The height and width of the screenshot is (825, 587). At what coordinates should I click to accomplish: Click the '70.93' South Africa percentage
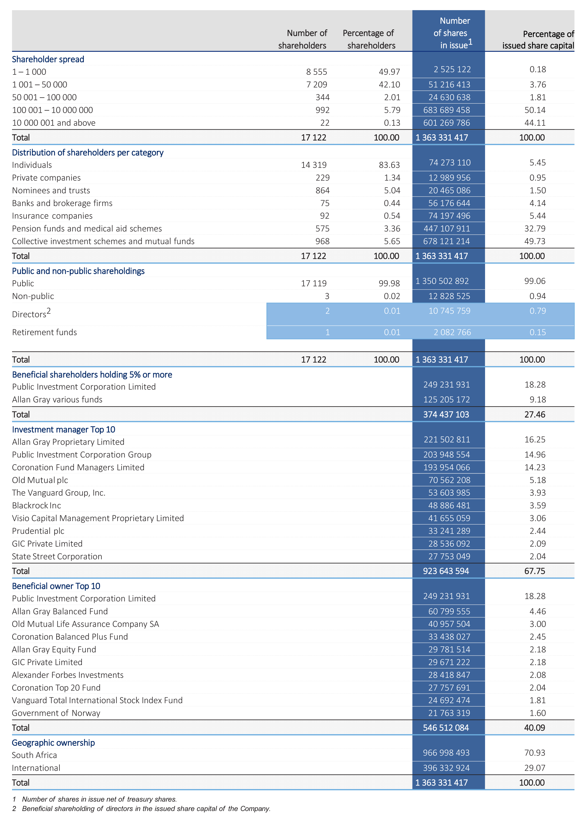tap(535, 753)
